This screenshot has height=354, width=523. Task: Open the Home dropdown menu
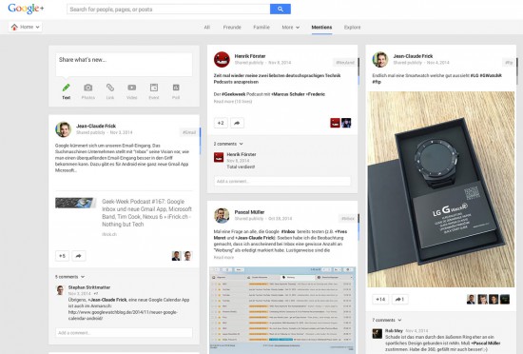26,27
